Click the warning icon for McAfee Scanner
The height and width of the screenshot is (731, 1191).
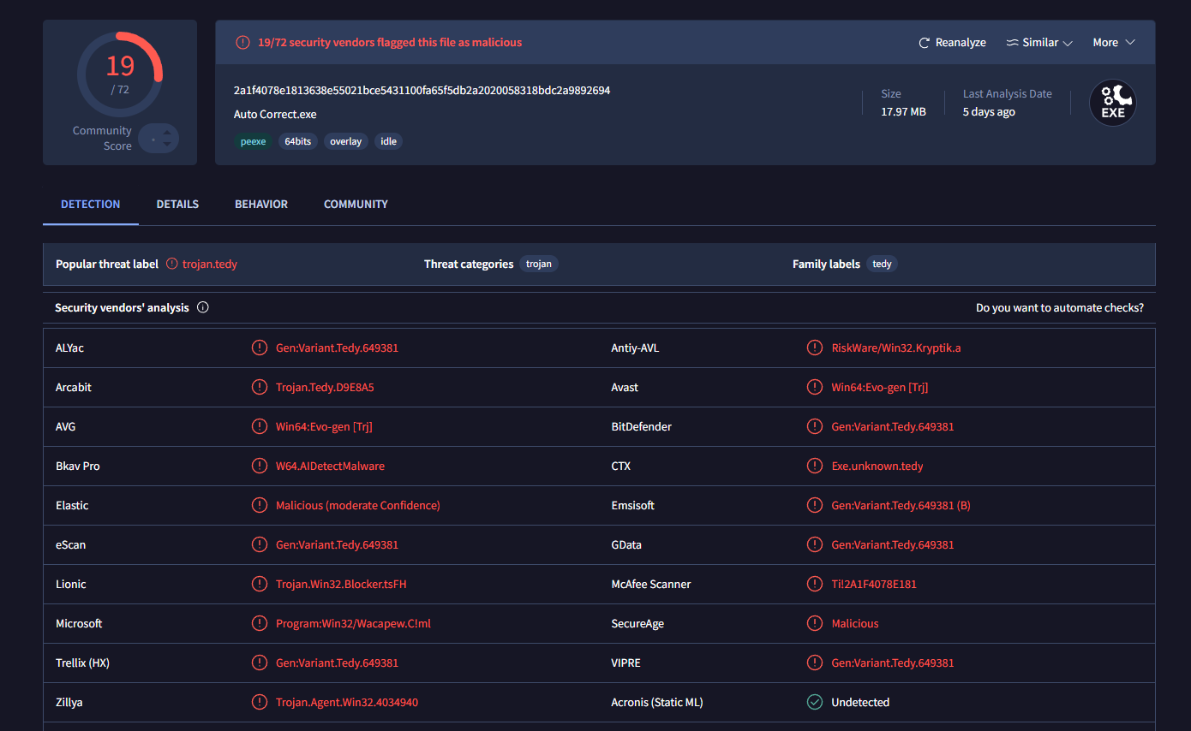point(815,584)
